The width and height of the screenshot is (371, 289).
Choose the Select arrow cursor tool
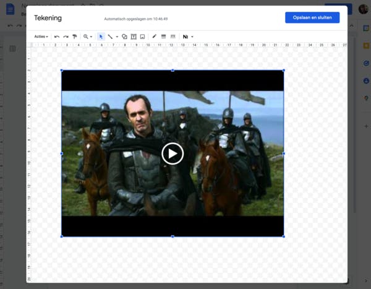101,37
